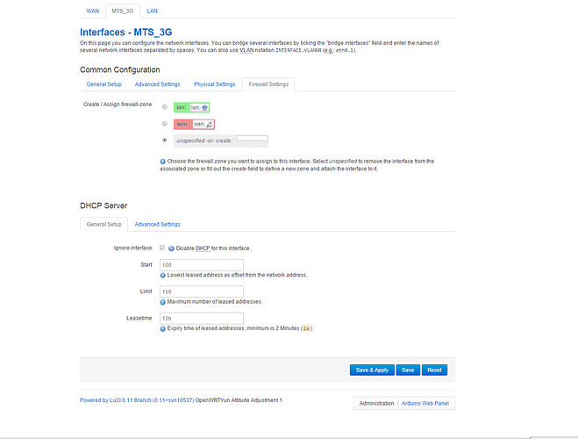Focus the Leasetime field
Screen dimensions: 578x439
point(202,319)
